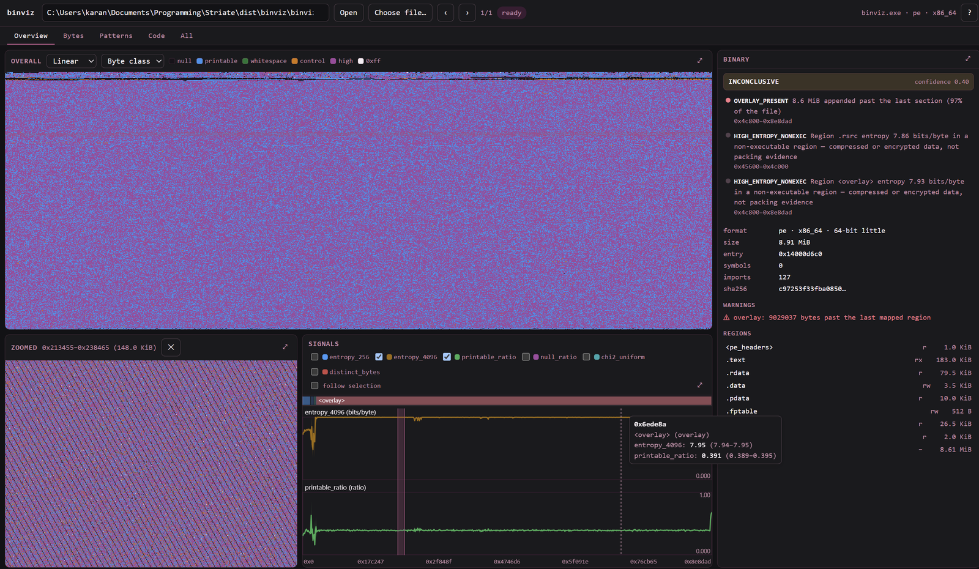
Task: Click the OVERLAY_PRESENT finding
Action: click(x=848, y=111)
